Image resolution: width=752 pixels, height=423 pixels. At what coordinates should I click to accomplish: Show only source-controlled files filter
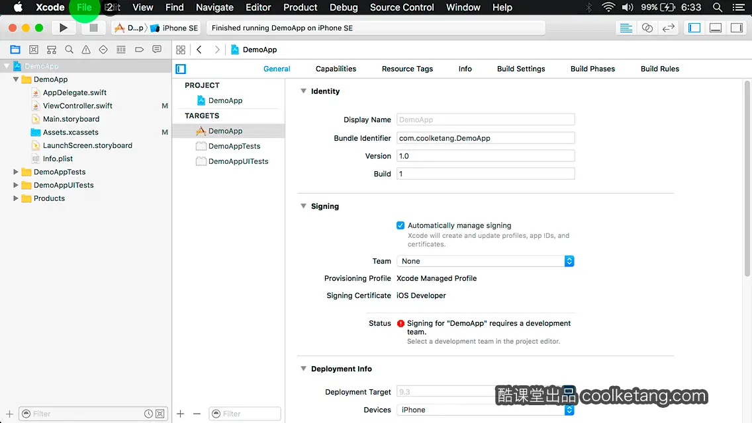point(160,414)
